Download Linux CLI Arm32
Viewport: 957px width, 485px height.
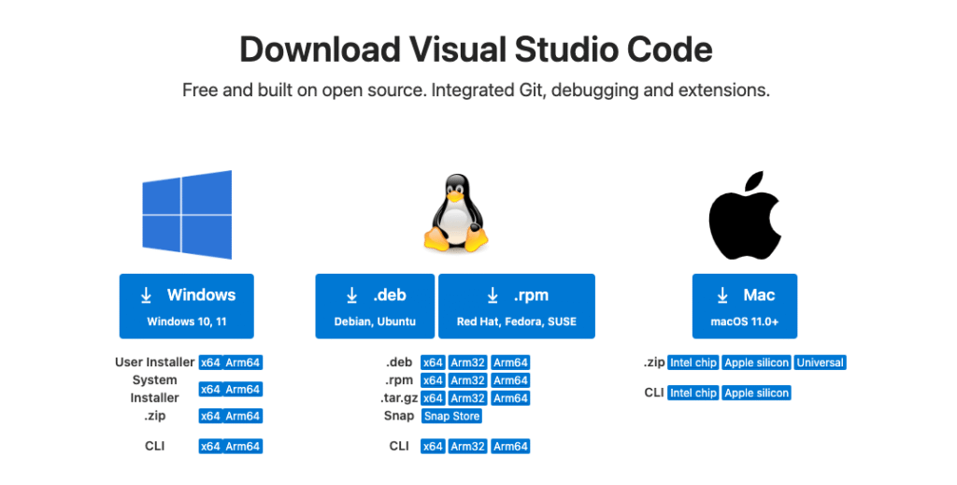(467, 447)
